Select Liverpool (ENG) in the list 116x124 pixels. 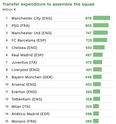25,70
